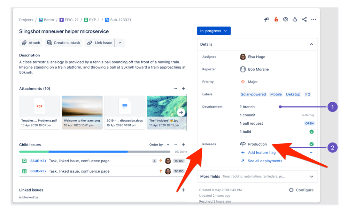Click the green build success check icon

[x=312, y=132]
